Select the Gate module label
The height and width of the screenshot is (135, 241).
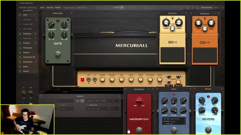coord(25,15)
